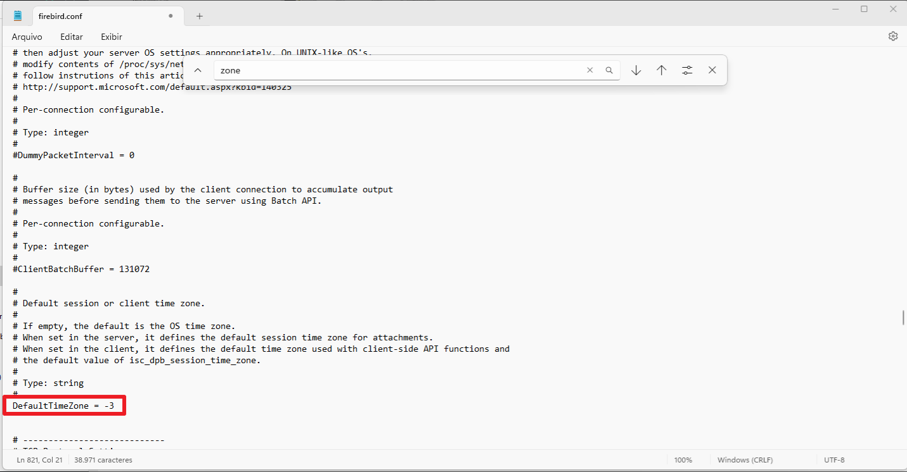Click line '# Default session or client time zone.'

click(x=109, y=303)
